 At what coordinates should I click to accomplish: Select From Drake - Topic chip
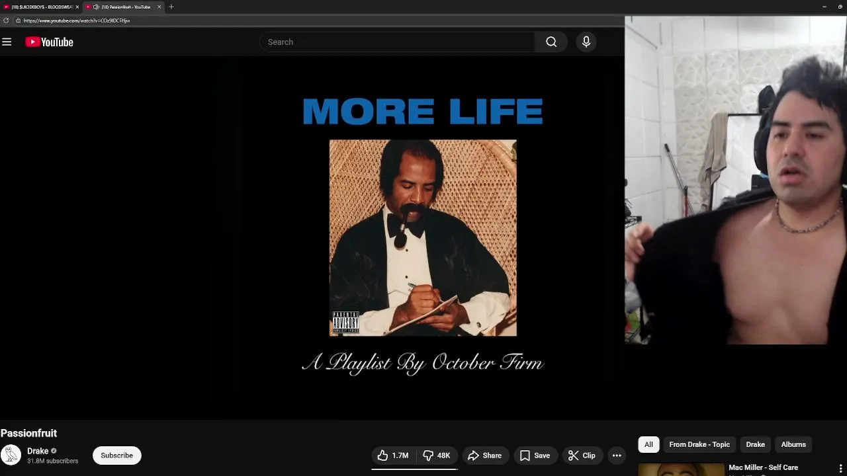(x=699, y=444)
